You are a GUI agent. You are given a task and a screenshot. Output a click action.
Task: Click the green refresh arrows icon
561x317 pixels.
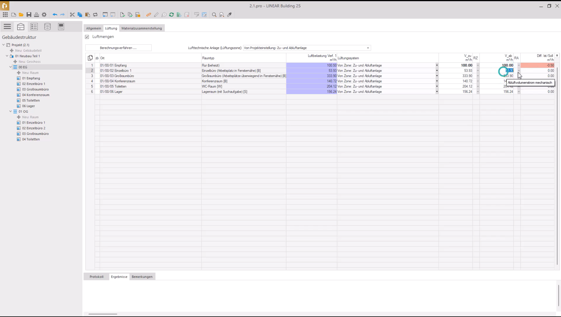pos(171,15)
